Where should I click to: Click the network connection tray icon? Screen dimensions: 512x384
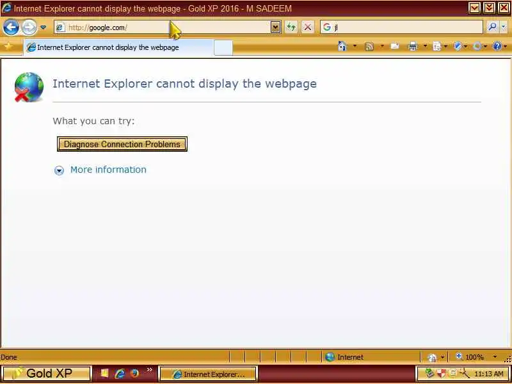coord(464,373)
